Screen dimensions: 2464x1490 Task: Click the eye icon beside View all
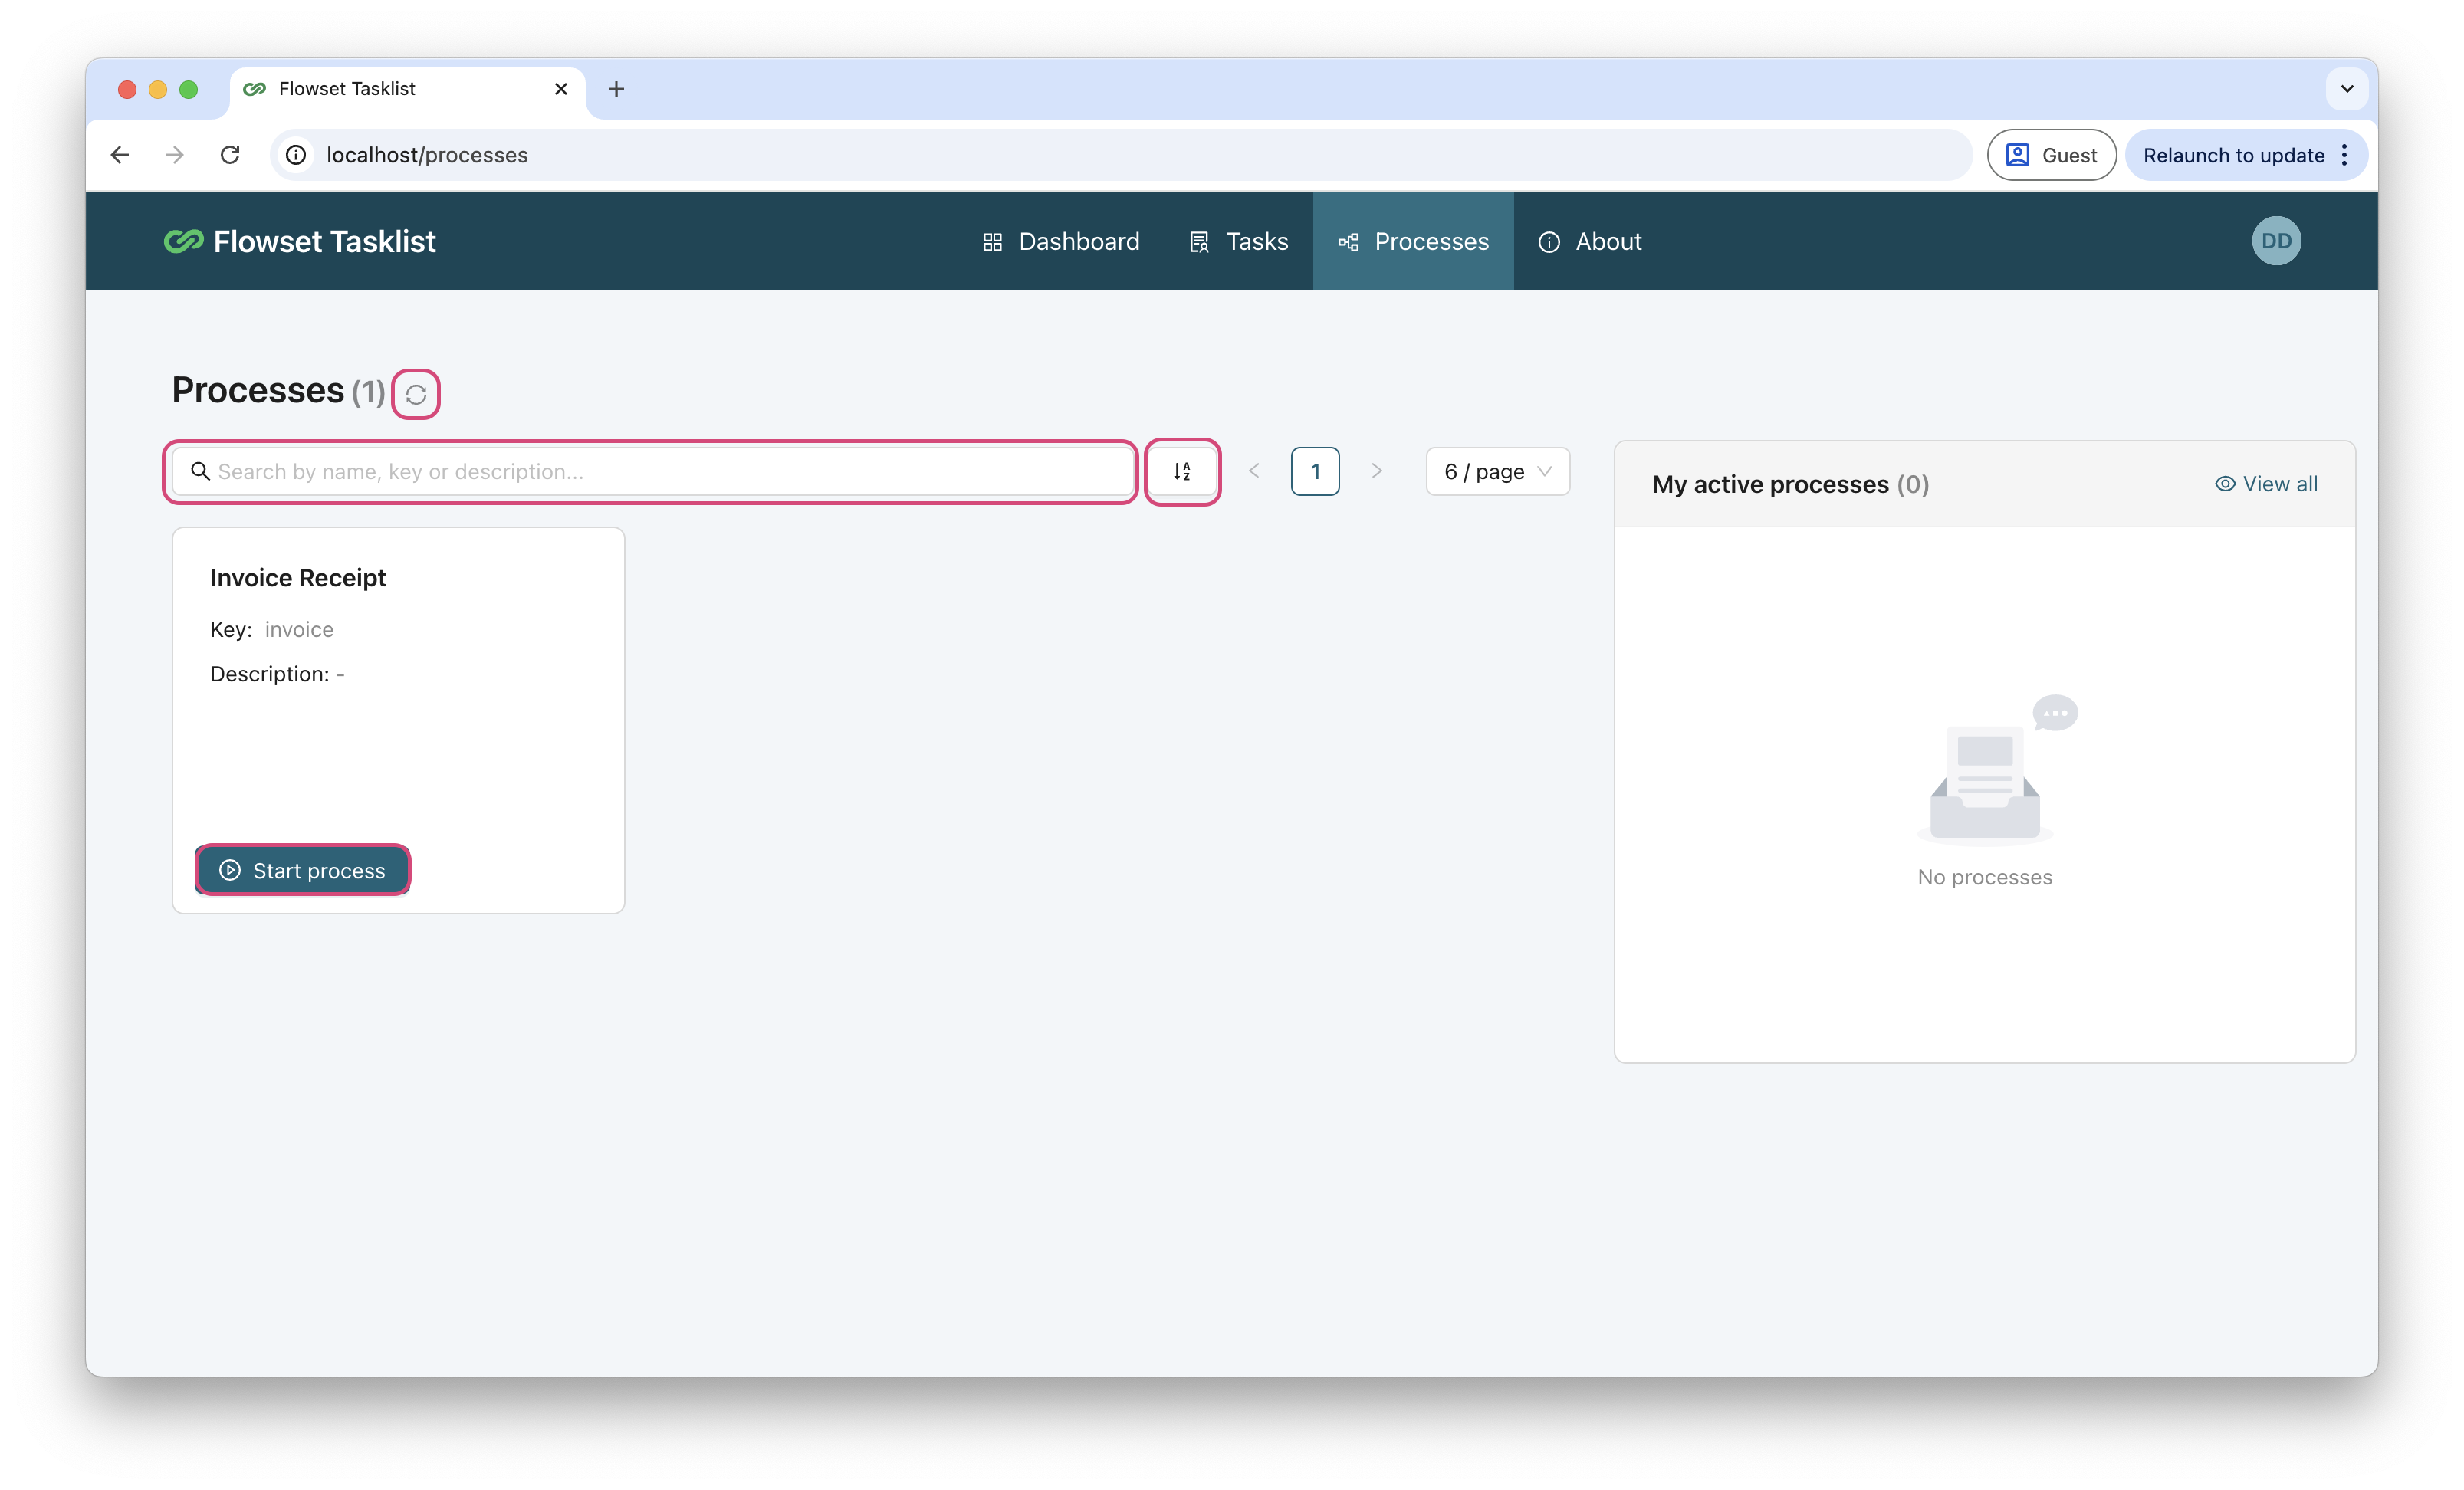2225,483
